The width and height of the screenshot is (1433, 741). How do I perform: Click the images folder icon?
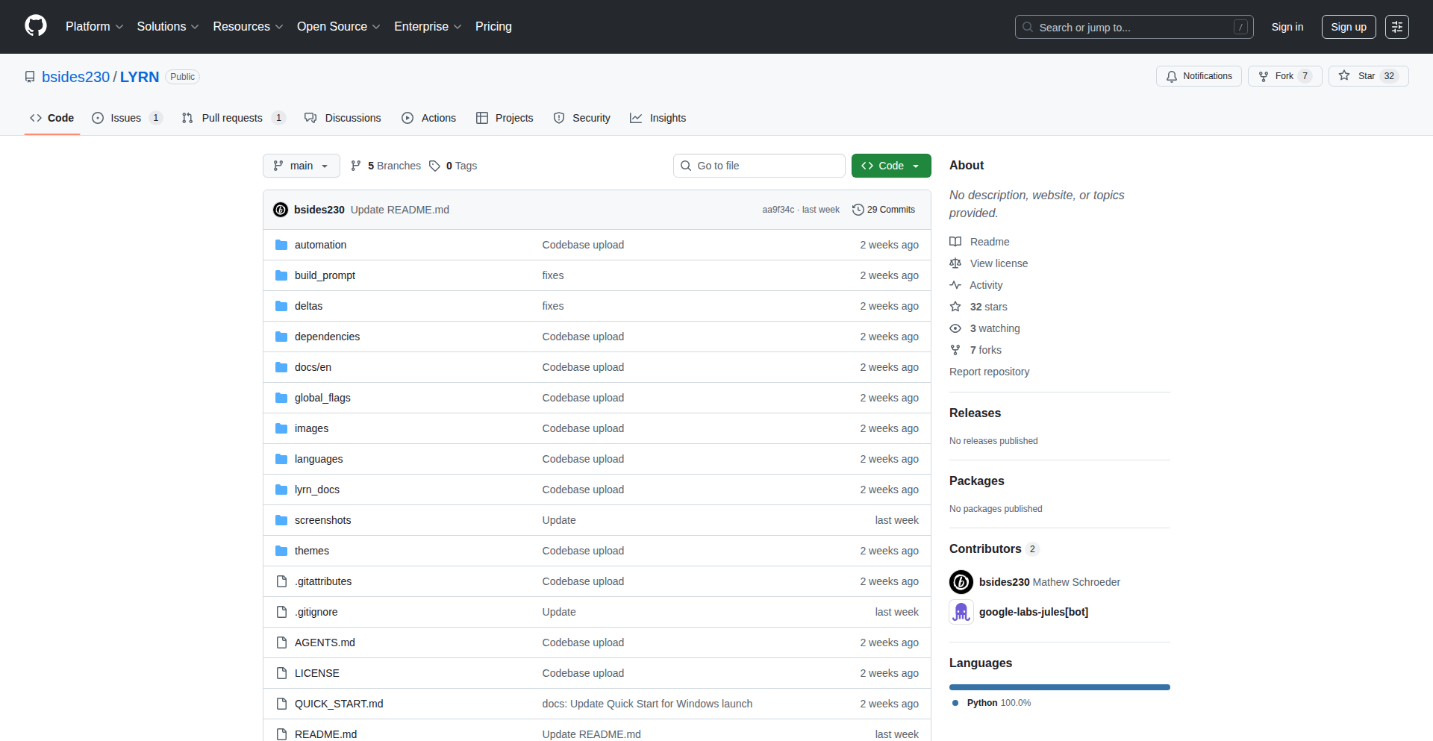281,428
